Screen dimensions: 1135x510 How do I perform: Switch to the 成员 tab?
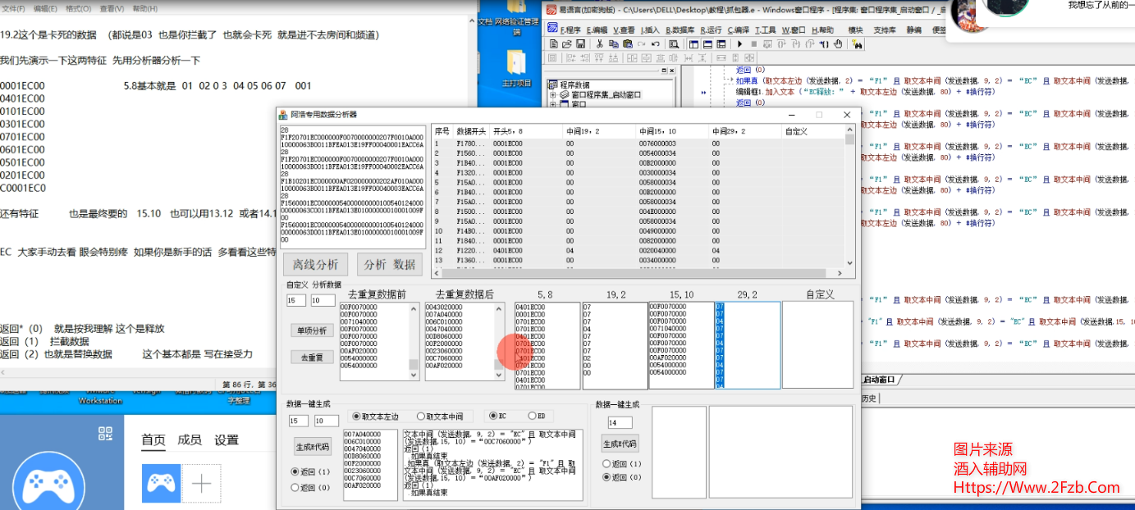click(x=190, y=439)
